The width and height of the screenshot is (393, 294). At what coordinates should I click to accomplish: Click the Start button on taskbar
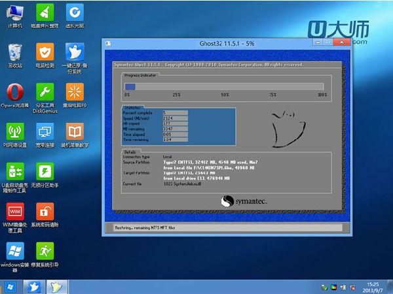[x=10, y=287]
